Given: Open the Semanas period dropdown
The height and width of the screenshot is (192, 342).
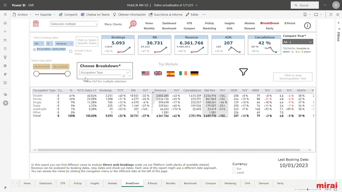Looking at the screenshot, I should (64, 43).
